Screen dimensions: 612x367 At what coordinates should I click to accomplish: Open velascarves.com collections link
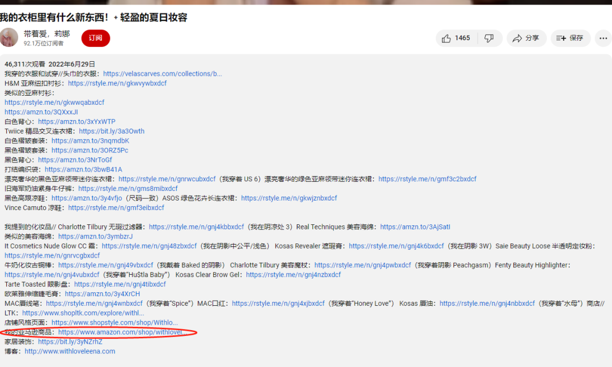coord(163,74)
